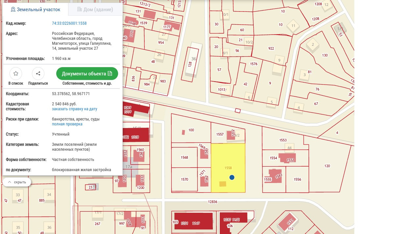The image size is (401, 234).
Task: Choose parcel 922 on the map
Action: pos(271,49)
